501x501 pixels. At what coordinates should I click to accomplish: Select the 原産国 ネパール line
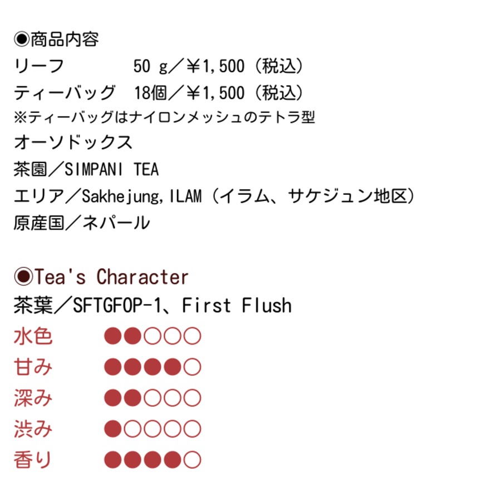click(x=82, y=223)
